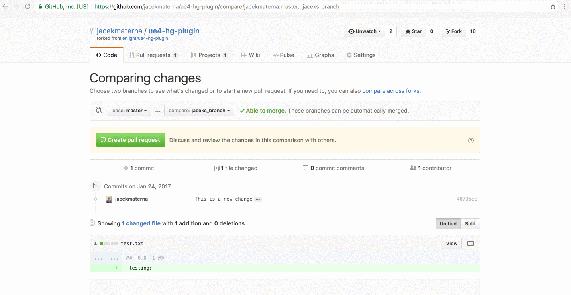Click watchers count 2

tap(391, 31)
